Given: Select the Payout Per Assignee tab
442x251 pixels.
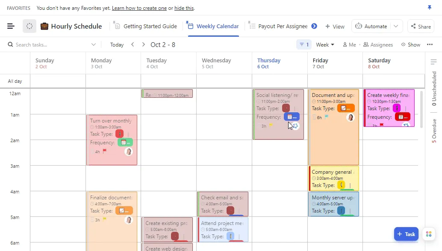Looking at the screenshot, I should click(x=282, y=26).
